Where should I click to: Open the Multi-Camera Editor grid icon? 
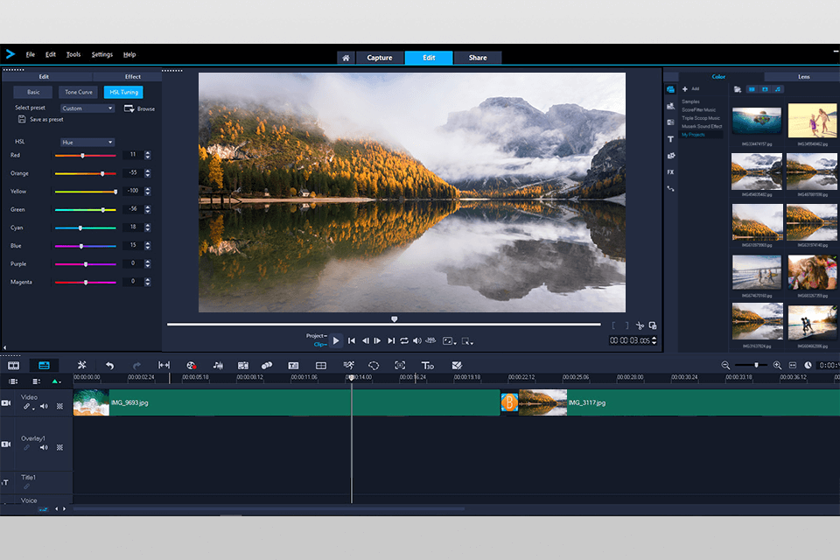coord(321,366)
